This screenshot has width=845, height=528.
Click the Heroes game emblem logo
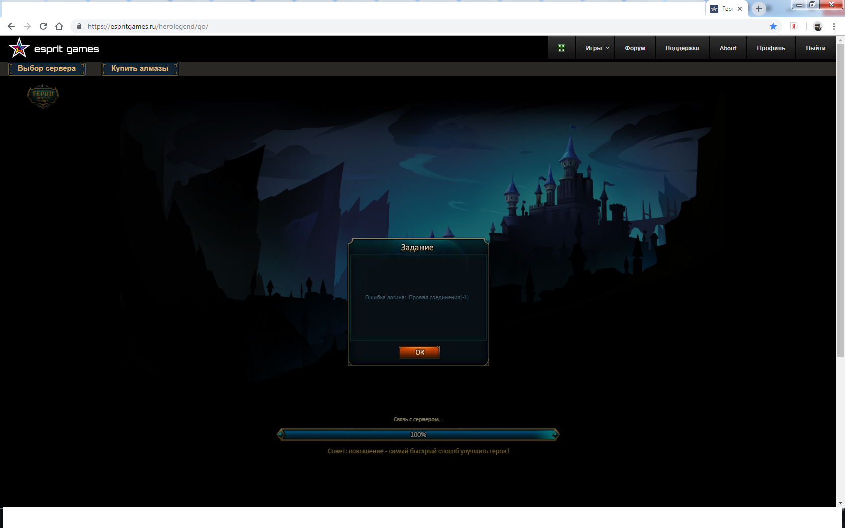point(43,96)
